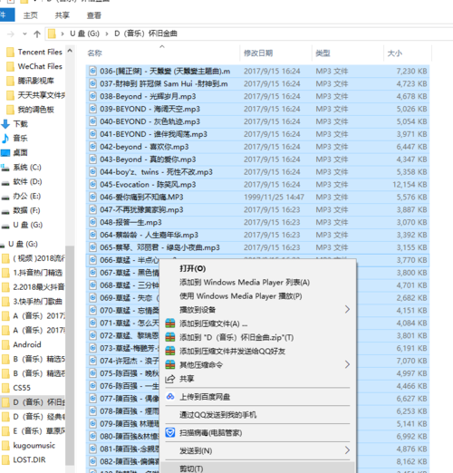Viewport: 453px width, 473px height.
Task: Click the MP3 file icon of 038-Beyond - 光辉岁月.mp3
Action: coord(92,96)
